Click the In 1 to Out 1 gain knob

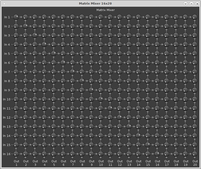coord(16,17)
